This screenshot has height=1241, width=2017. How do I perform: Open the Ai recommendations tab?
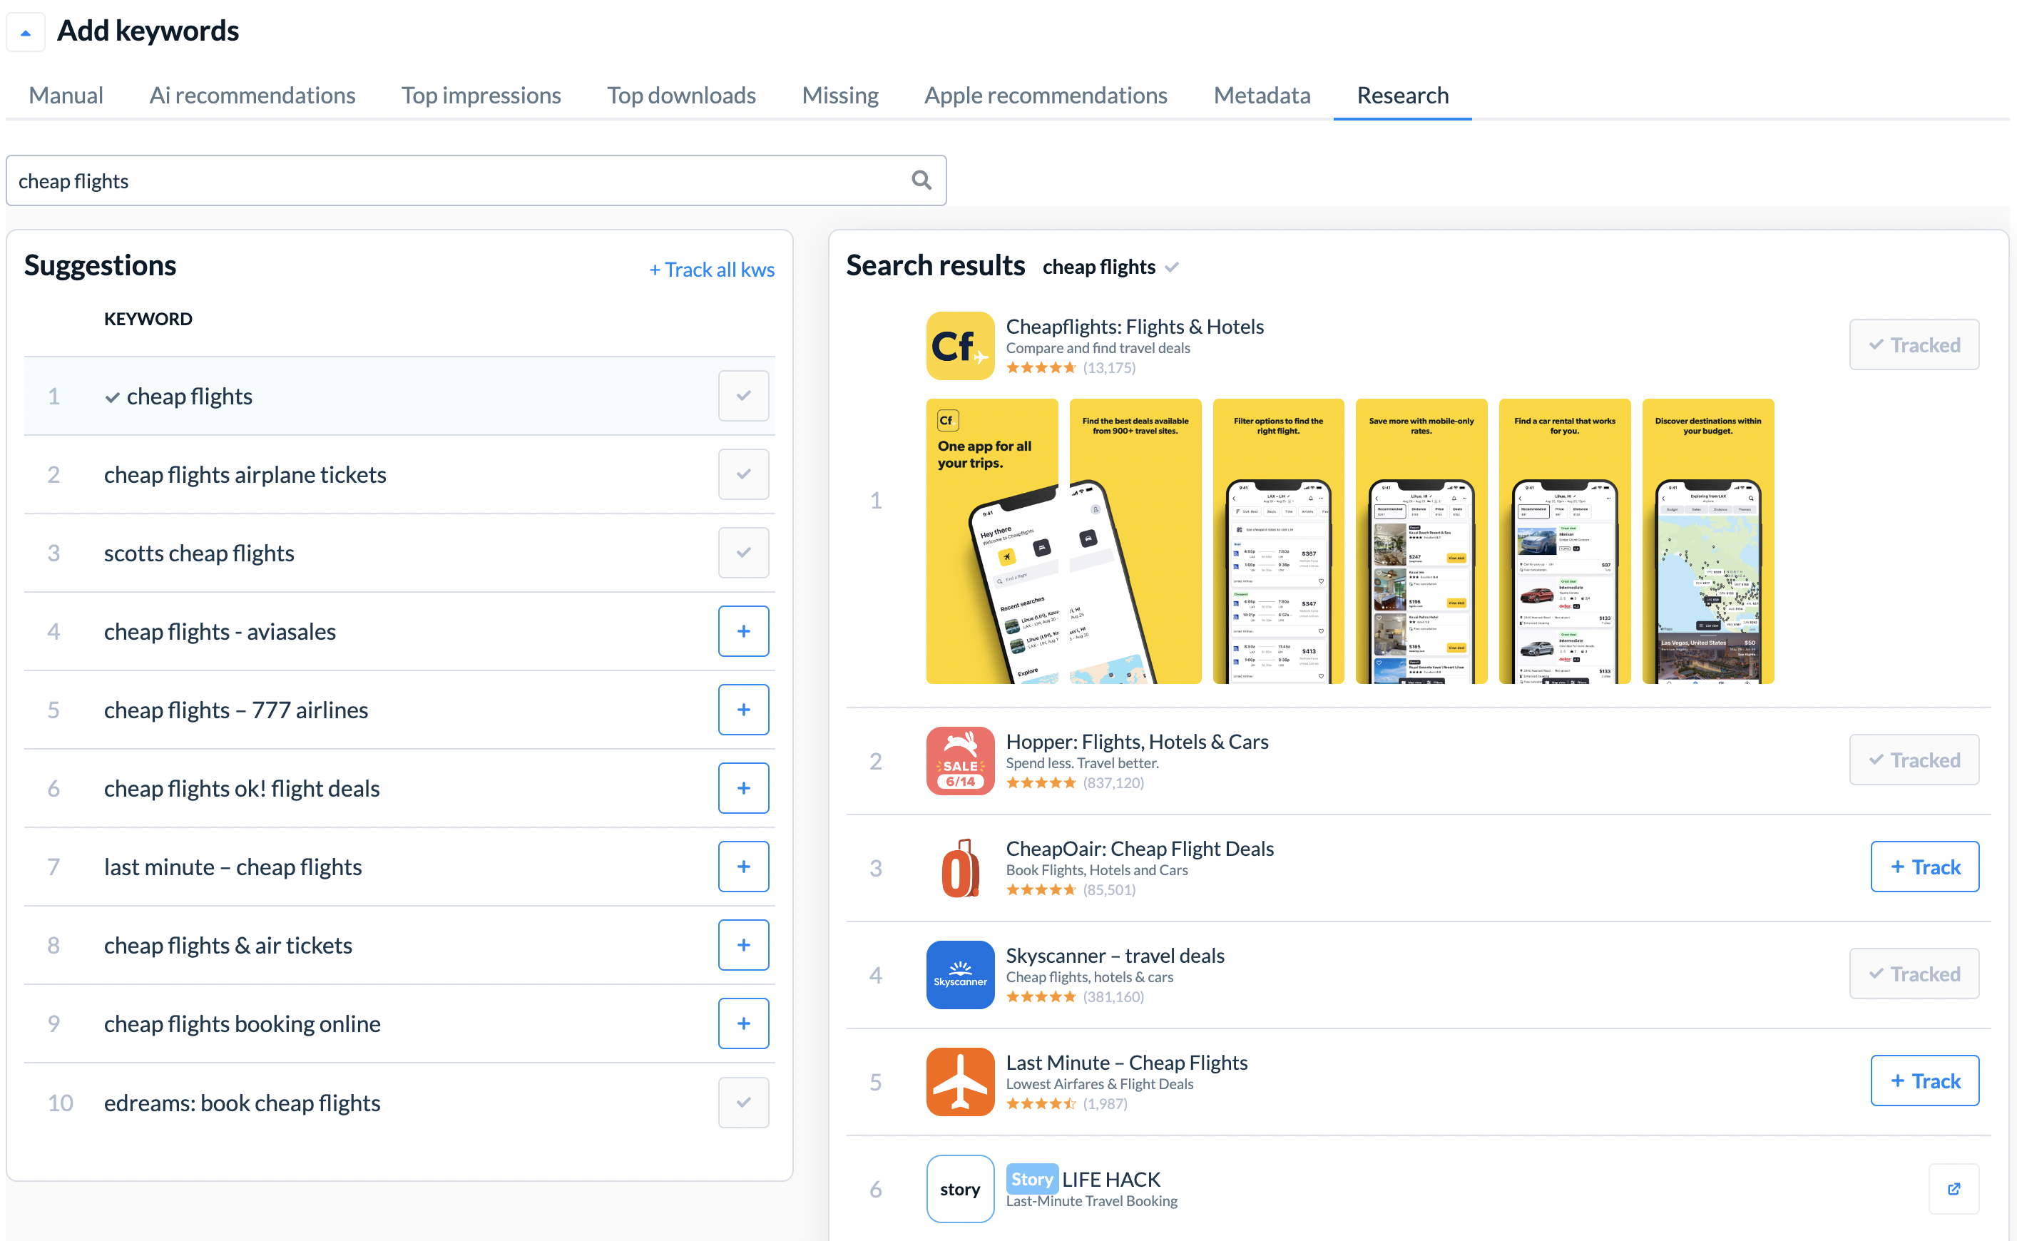252,95
